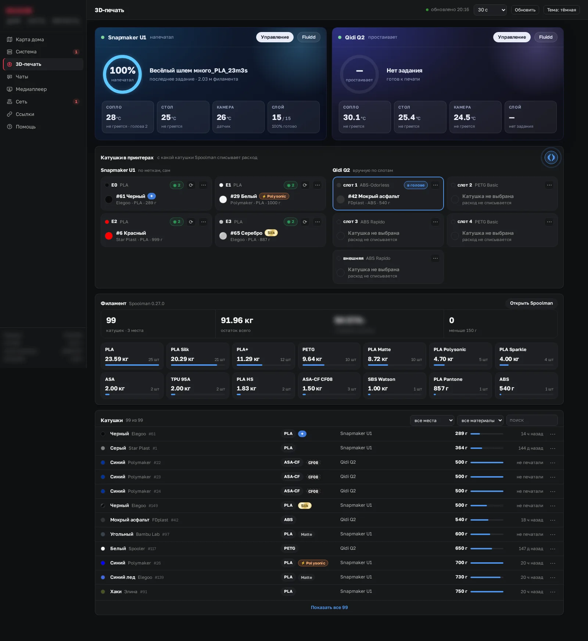Click the Ссылки link icon in sidebar
The width and height of the screenshot is (588, 641).
[10, 114]
